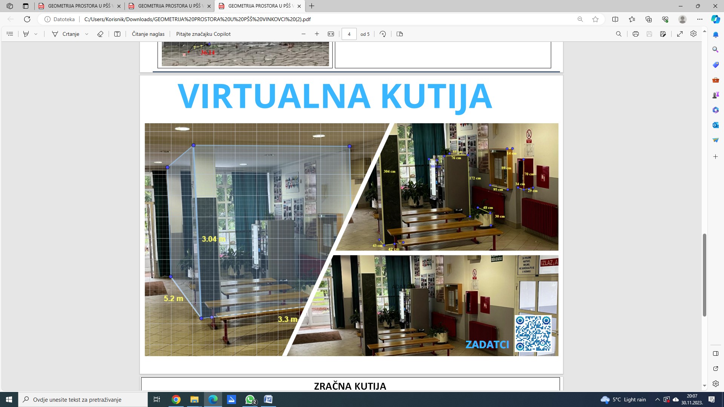
Task: Open split screen view
Action: tap(615, 19)
